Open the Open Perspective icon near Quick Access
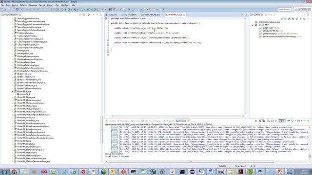 pos(296,10)
